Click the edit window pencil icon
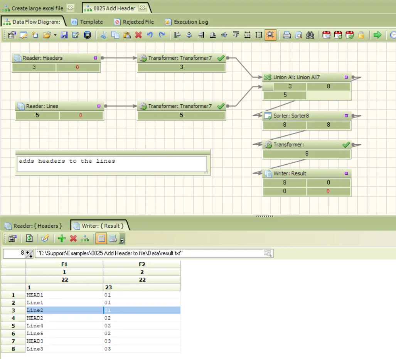The height and width of the screenshot is (359, 396). [24, 35]
